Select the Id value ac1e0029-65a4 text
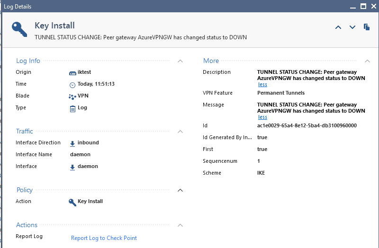Viewport: 379px width, 248px height. 307,125
